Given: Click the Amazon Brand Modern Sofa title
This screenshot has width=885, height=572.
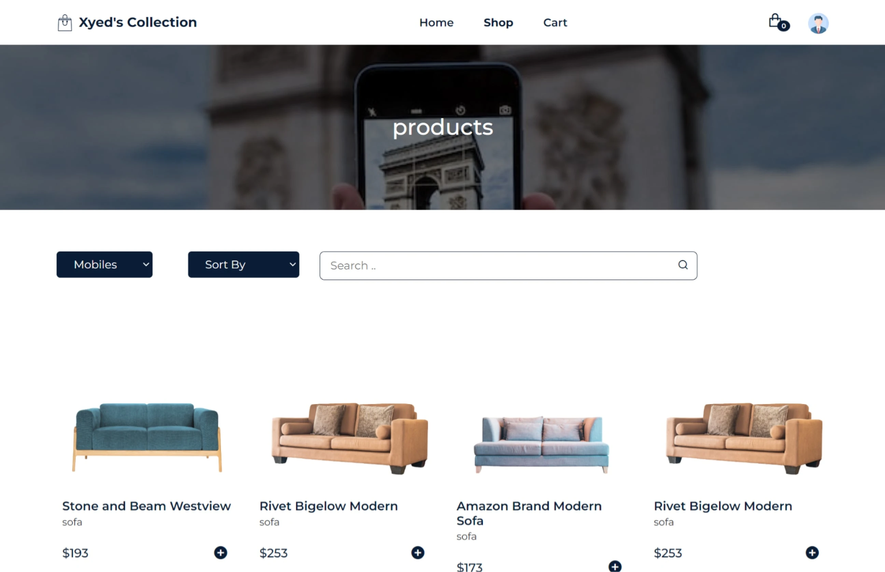Looking at the screenshot, I should (x=529, y=513).
